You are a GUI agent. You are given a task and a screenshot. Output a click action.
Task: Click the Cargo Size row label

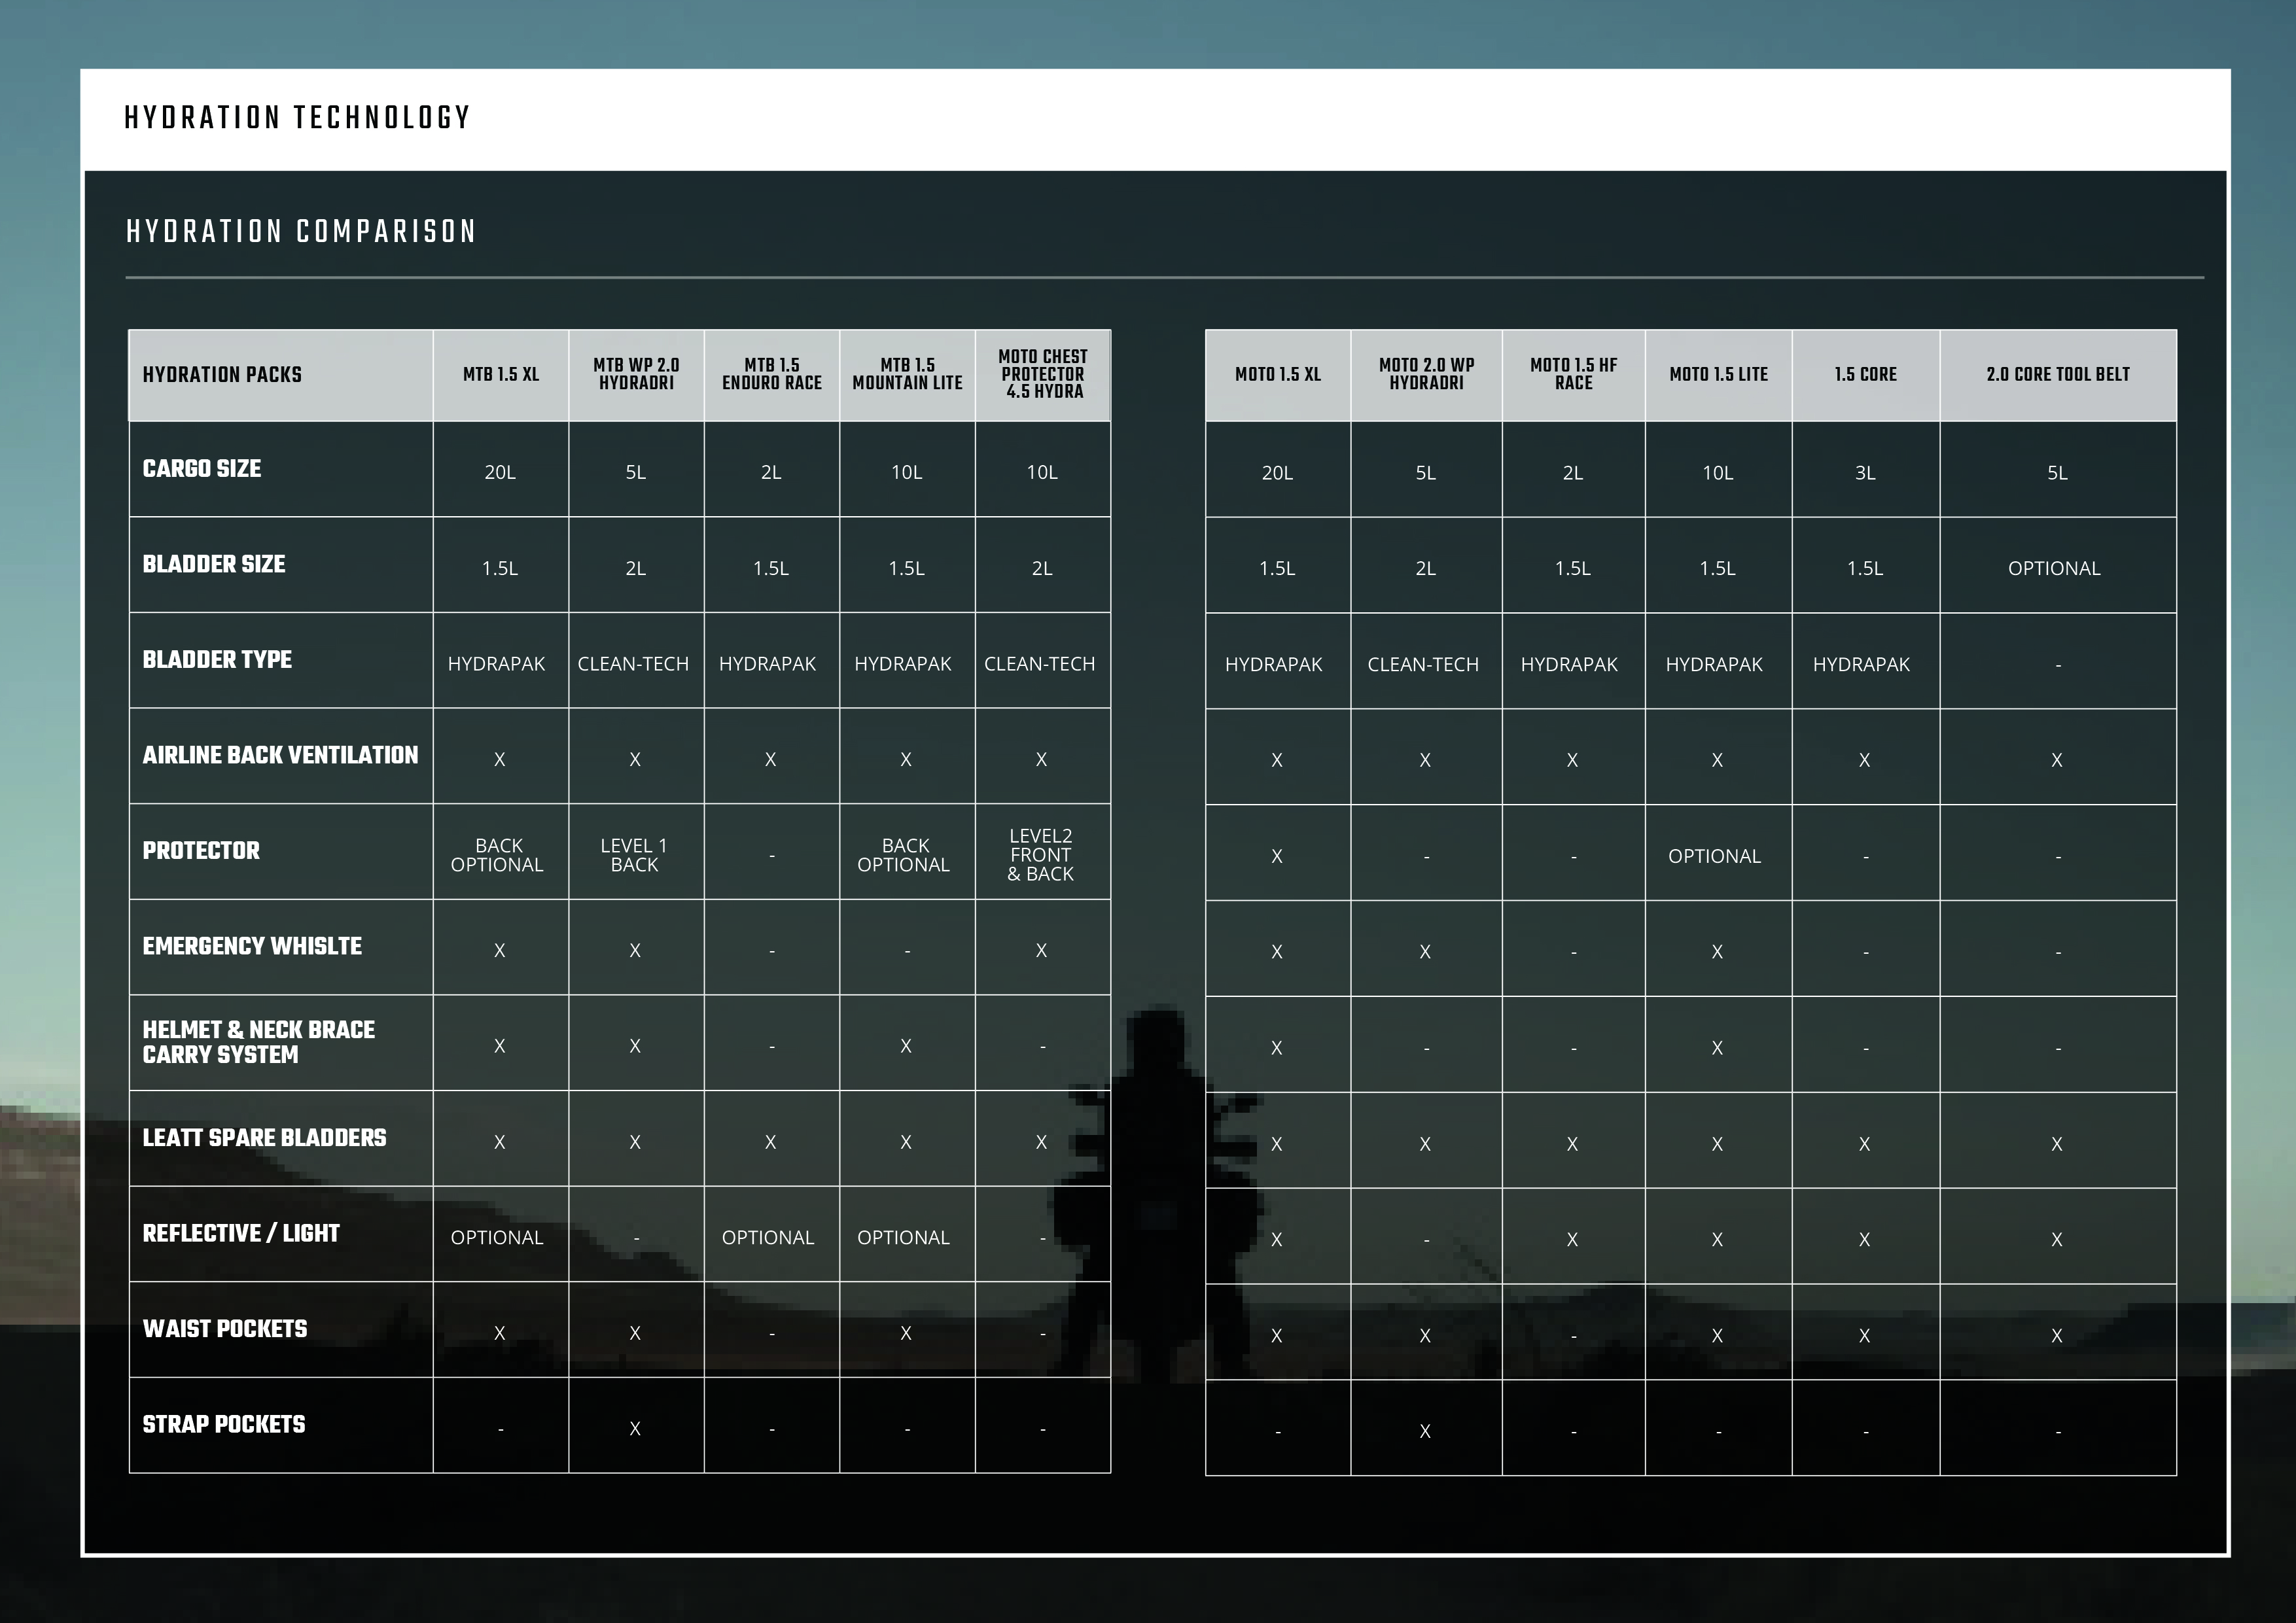tap(202, 469)
